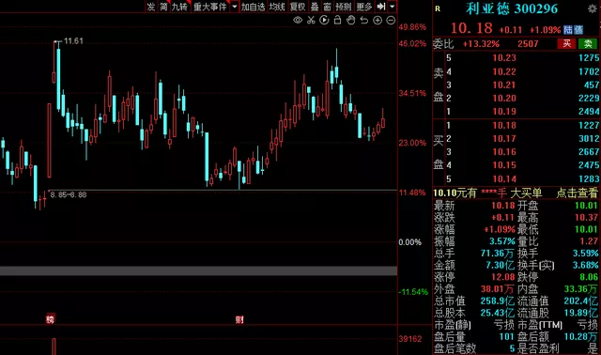Click the 跌停 8.06 value
The image size is (601, 355).
coord(589,277)
